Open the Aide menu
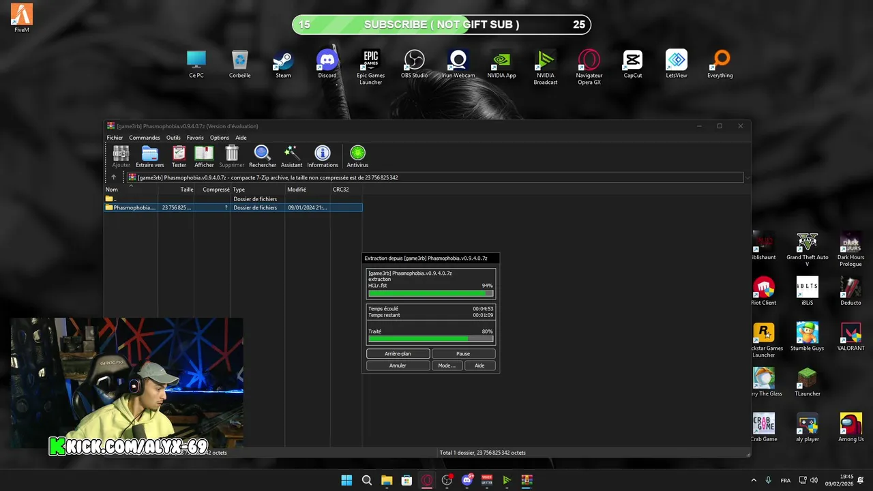Screen dimensions: 873x491 (x=241, y=138)
